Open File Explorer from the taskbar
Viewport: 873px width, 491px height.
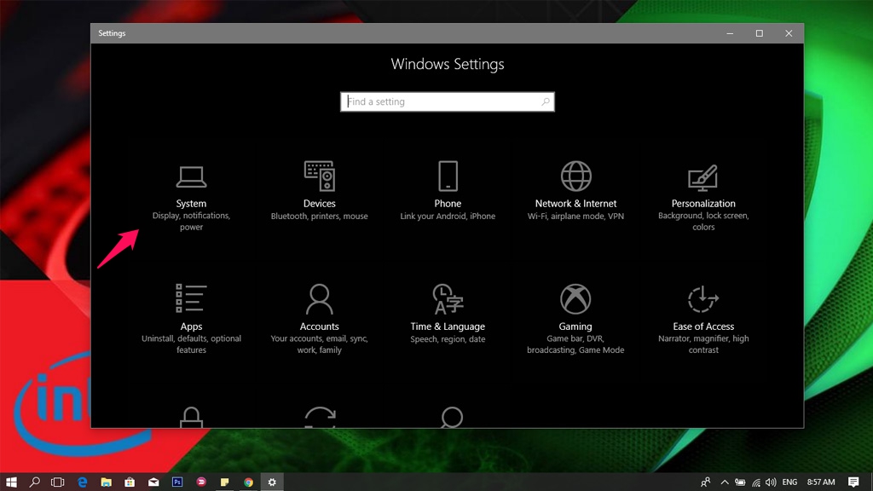tap(106, 482)
